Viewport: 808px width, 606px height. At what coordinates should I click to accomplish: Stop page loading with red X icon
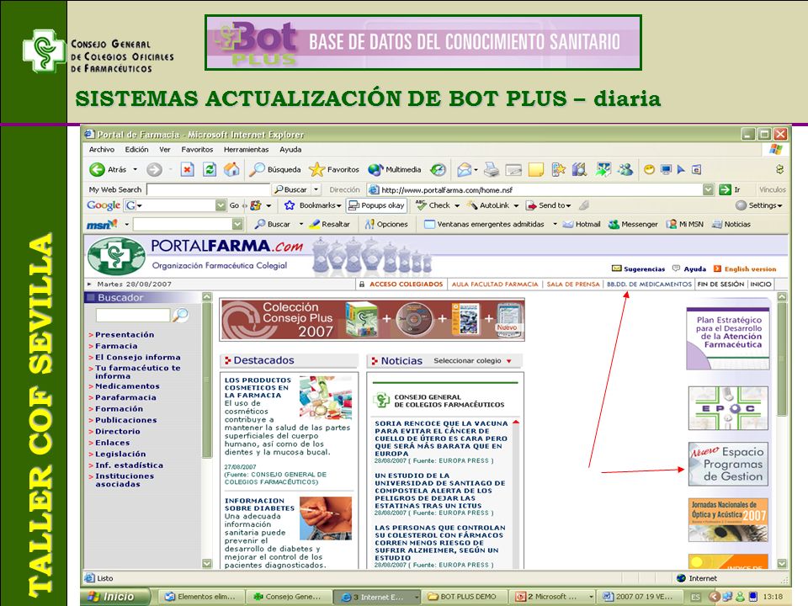[x=187, y=169]
